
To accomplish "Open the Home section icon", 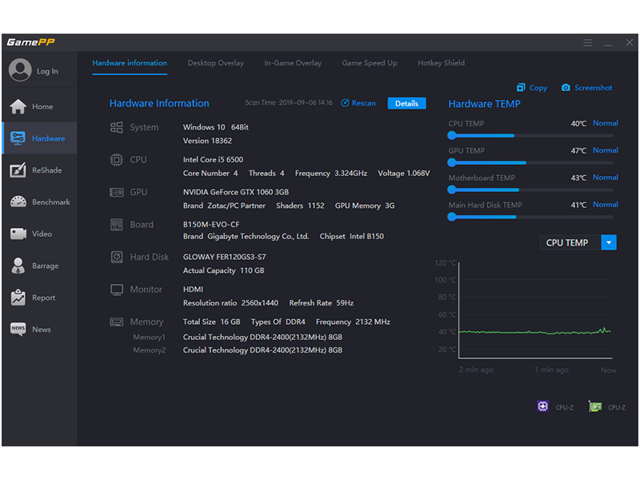I will tap(18, 106).
